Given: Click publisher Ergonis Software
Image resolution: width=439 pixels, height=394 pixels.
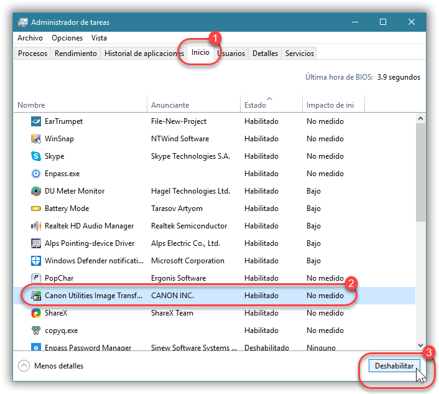Looking at the screenshot, I should click(x=178, y=278).
